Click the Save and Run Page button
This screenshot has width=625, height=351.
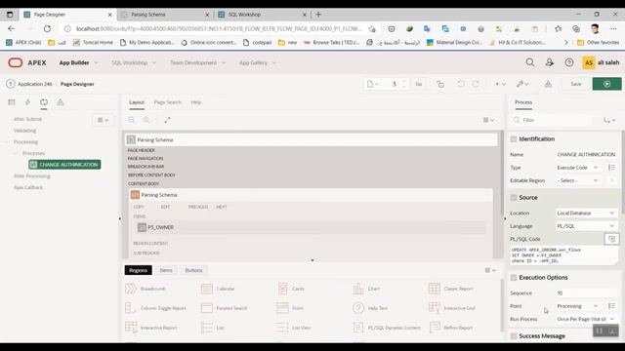(x=606, y=84)
